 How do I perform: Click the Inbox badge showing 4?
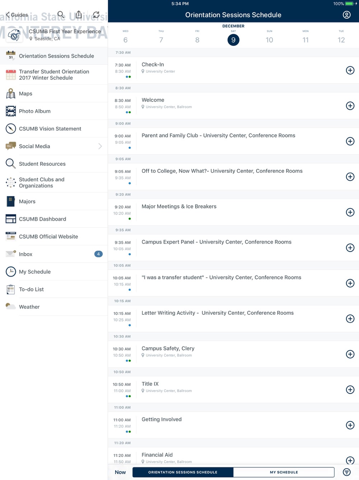(x=98, y=254)
